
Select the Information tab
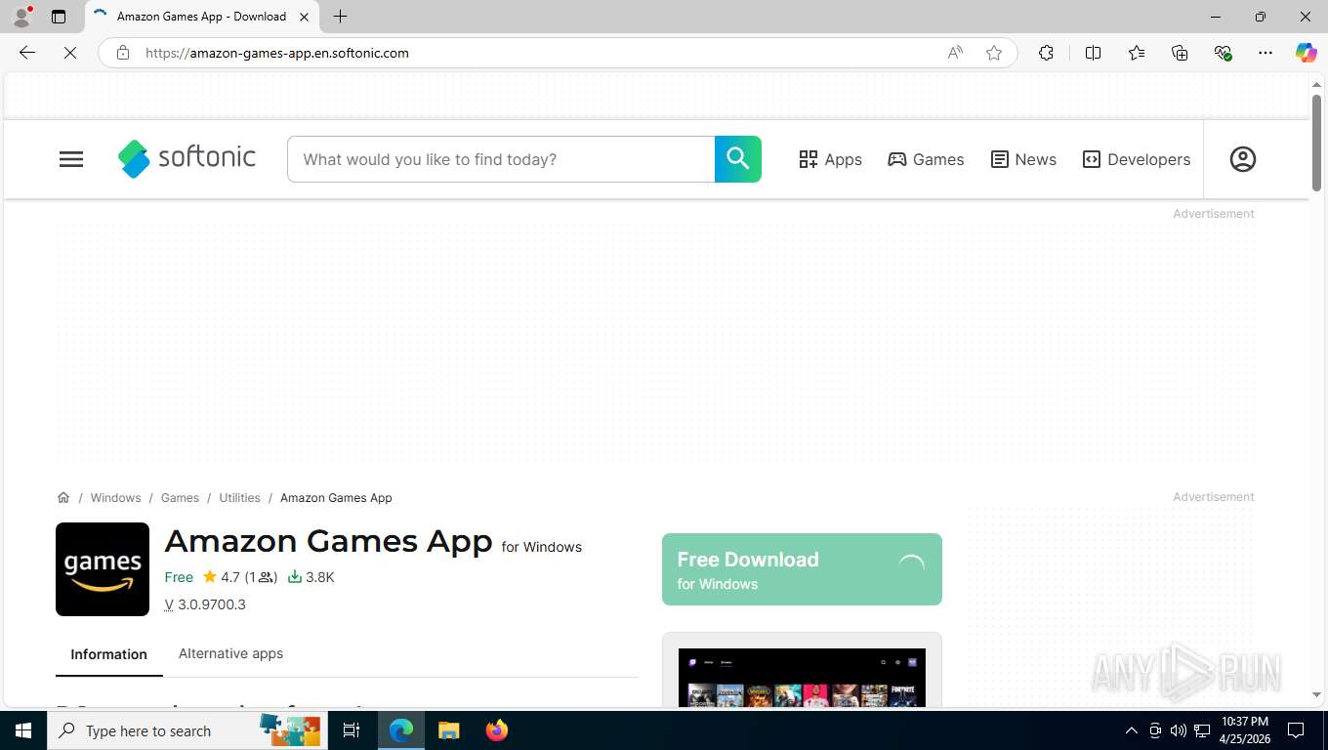109,654
